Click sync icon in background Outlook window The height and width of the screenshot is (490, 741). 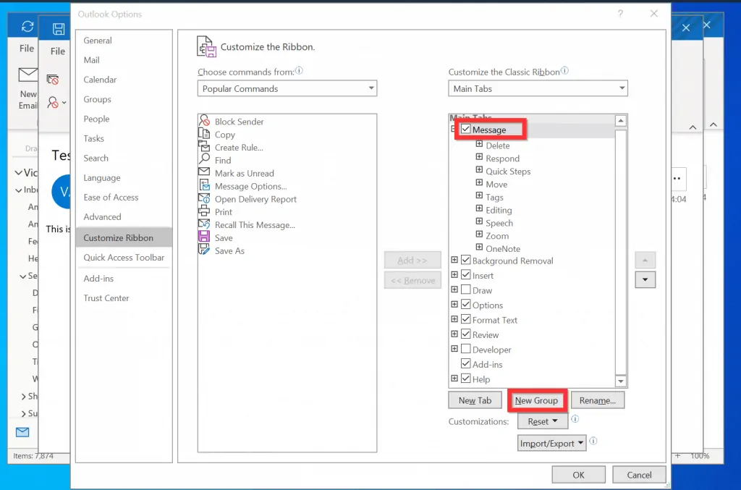tap(27, 27)
